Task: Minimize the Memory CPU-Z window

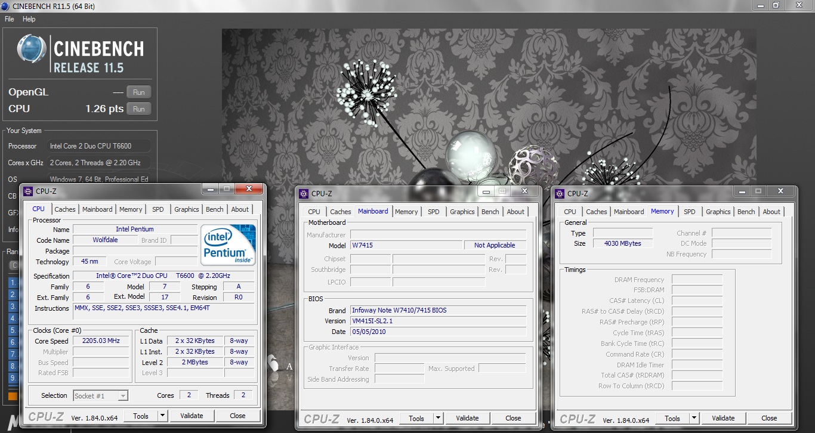Action: point(741,191)
